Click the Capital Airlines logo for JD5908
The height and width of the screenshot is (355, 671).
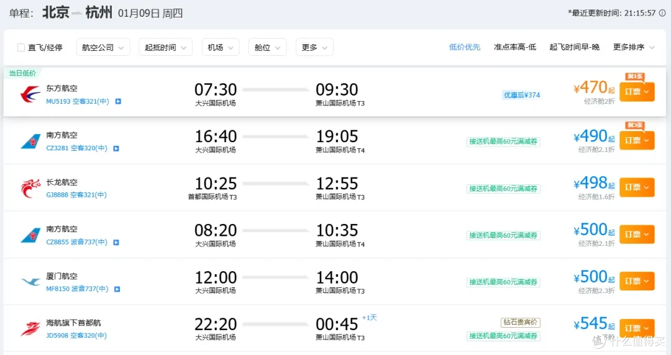(30, 329)
